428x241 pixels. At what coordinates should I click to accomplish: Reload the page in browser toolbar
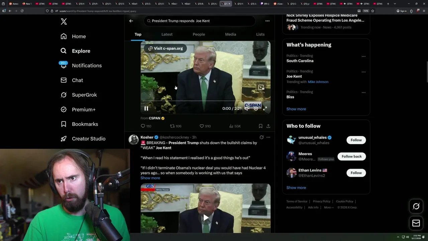(x=22, y=11)
